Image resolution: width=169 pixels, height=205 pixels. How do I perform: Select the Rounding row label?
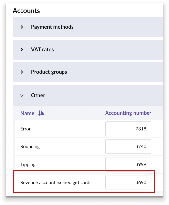(30, 147)
